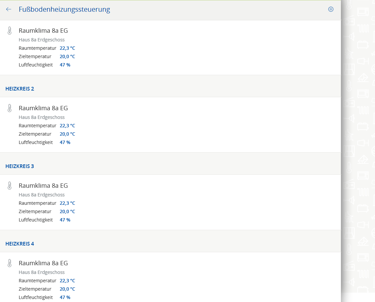Click the thermometer icon under Heizkreis 2
This screenshot has height=302, width=375.
[x=9, y=108]
